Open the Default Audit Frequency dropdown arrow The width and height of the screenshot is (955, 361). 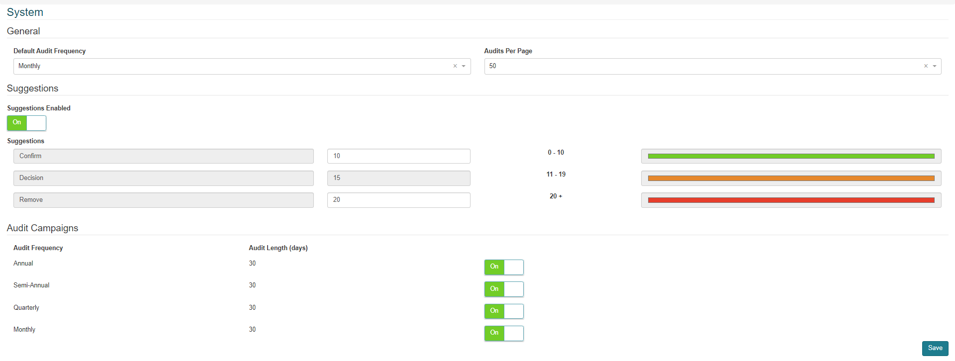click(x=464, y=66)
